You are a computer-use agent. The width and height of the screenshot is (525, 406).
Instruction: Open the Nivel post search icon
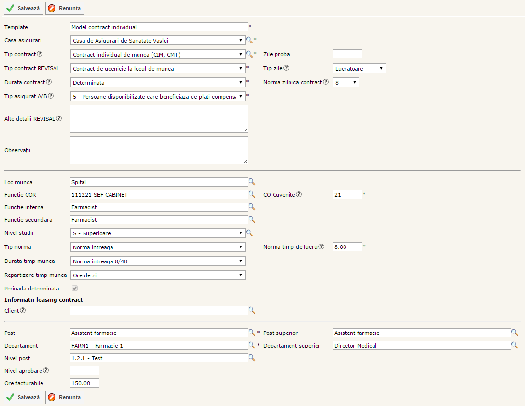251,358
